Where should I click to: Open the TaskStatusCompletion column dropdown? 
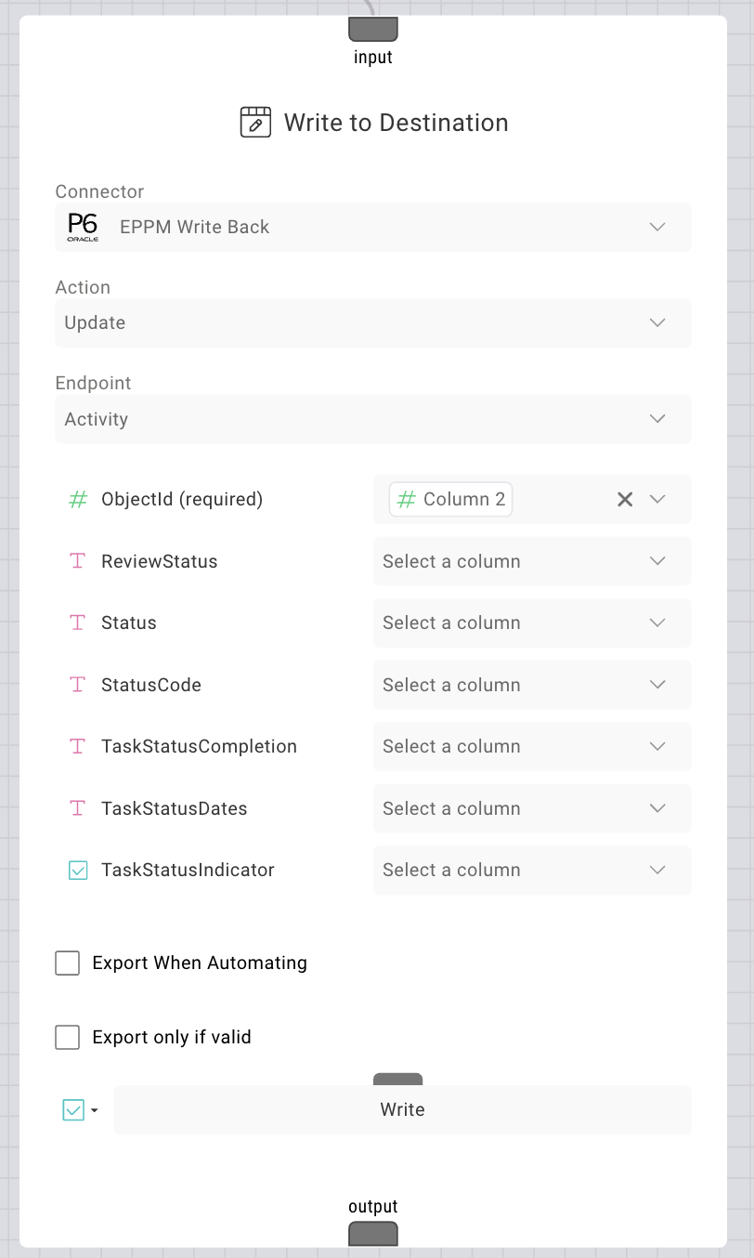pos(531,746)
